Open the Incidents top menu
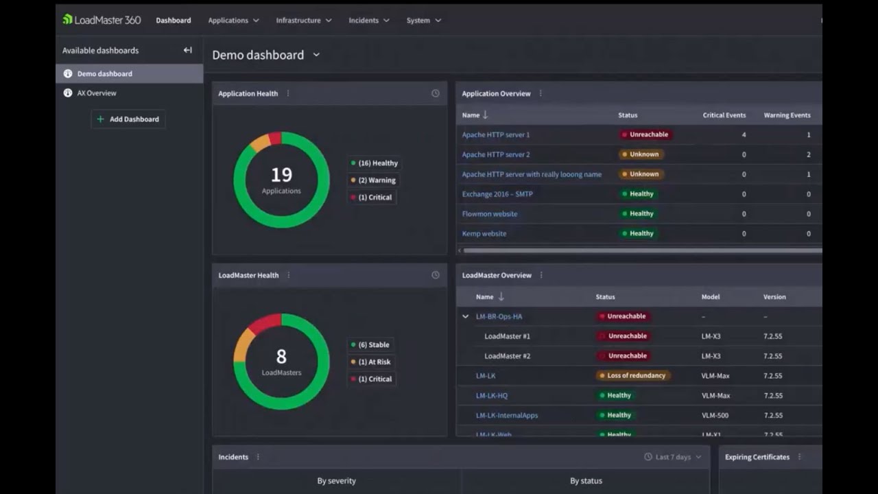Image resolution: width=878 pixels, height=494 pixels. click(369, 21)
